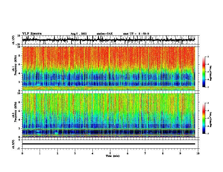The height and width of the screenshot is (172, 223).
Task: Click the 'ch.1(V)' waveform axis label
Action: click(14, 40)
